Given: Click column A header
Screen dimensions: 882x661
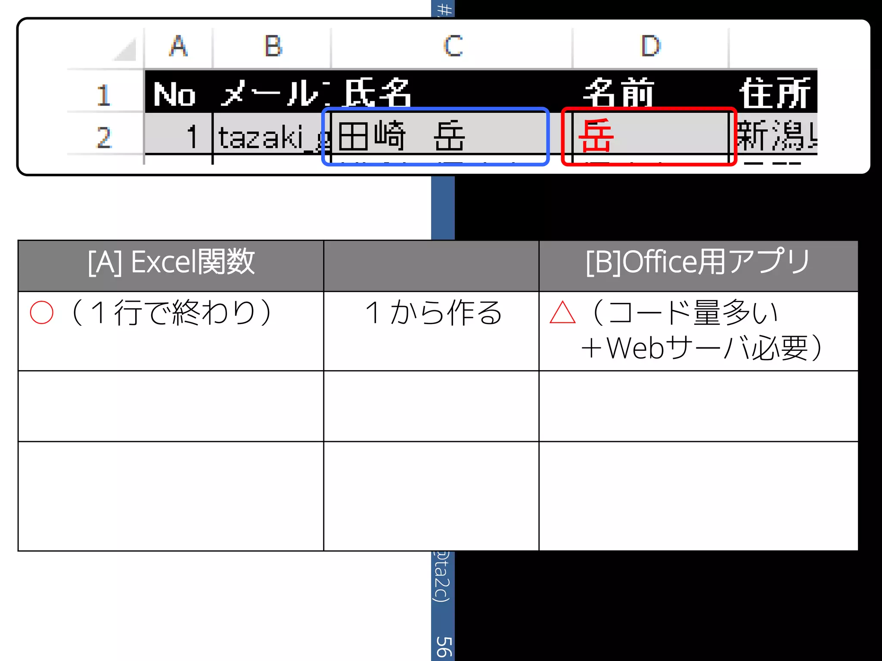Looking at the screenshot, I should pos(178,47).
